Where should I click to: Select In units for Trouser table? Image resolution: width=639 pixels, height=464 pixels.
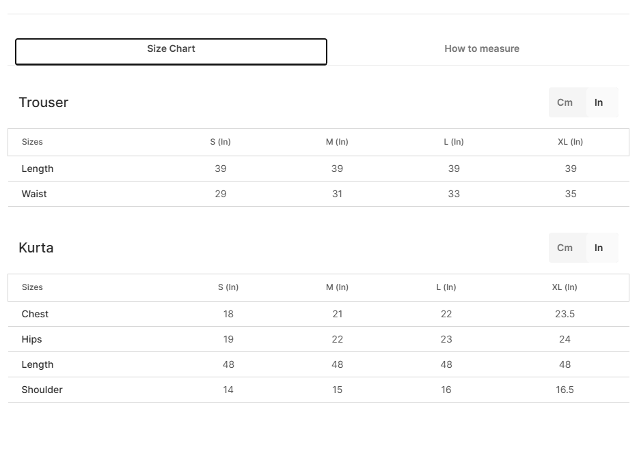click(x=599, y=102)
